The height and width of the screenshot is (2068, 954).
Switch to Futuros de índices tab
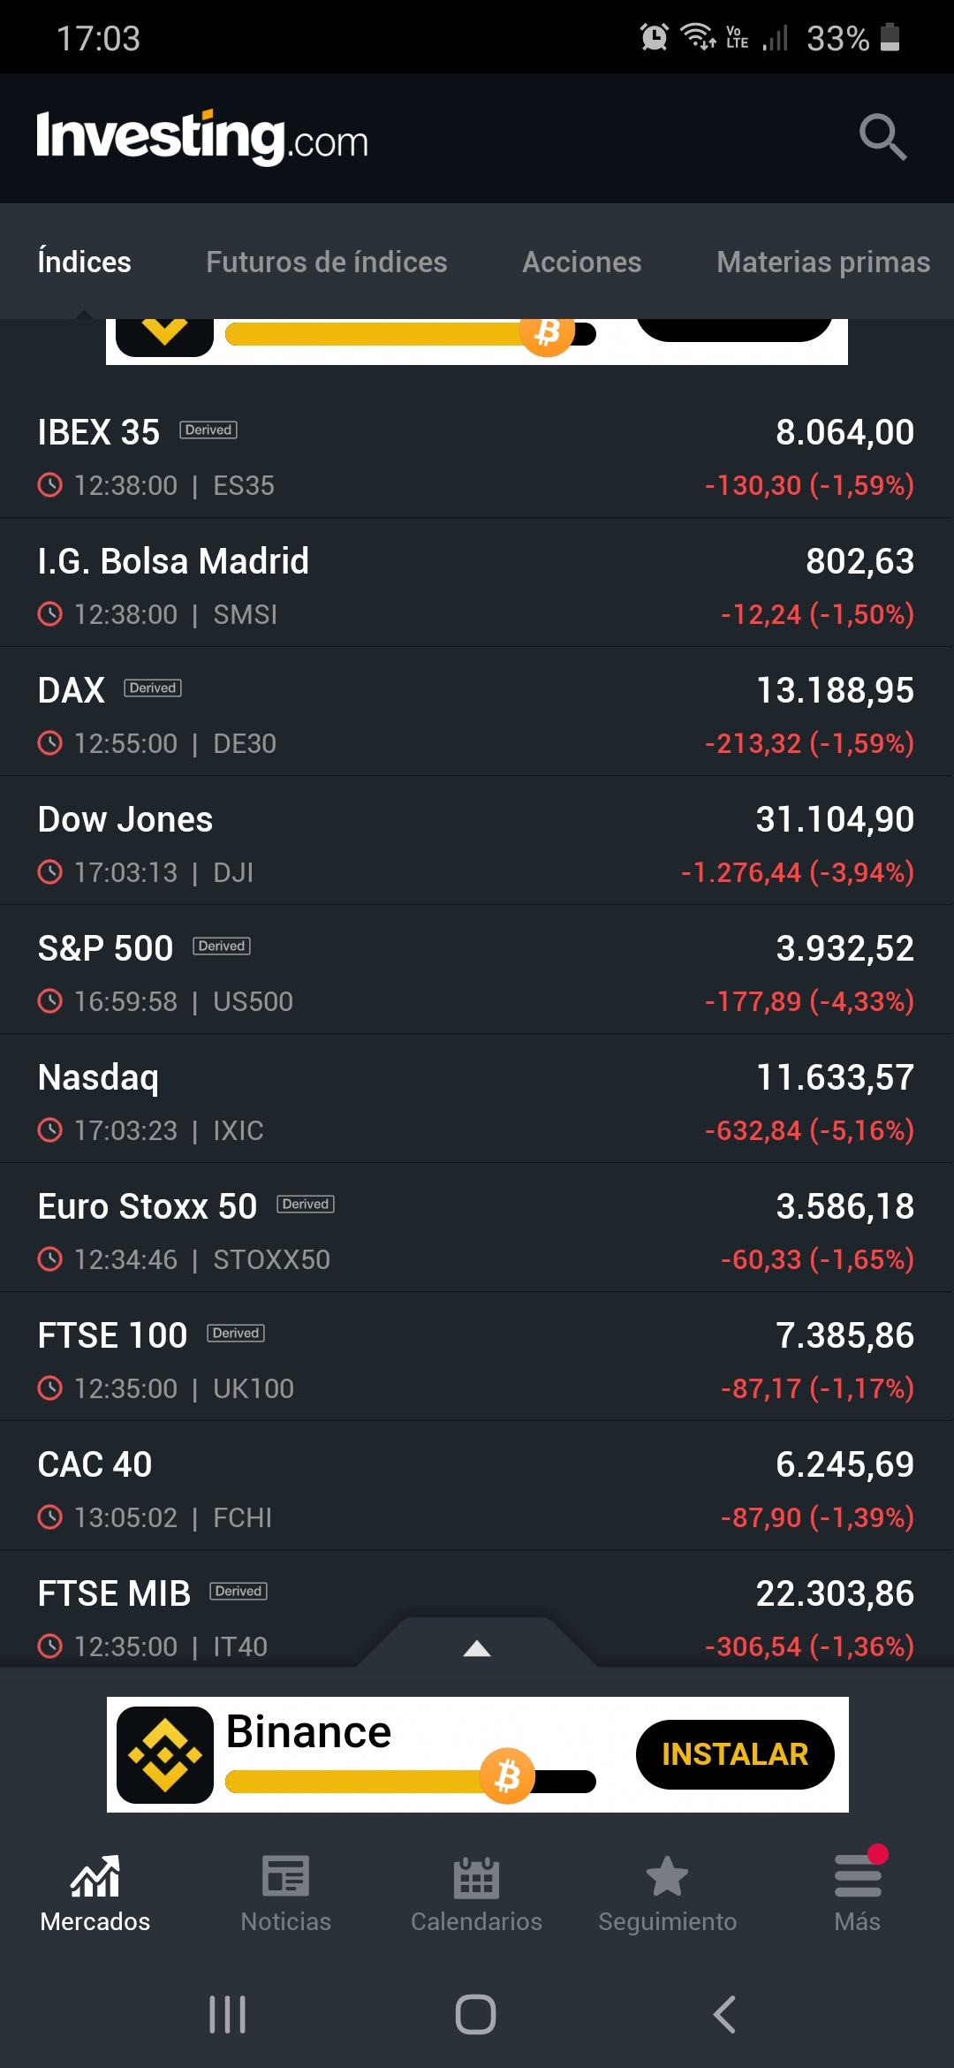click(326, 262)
